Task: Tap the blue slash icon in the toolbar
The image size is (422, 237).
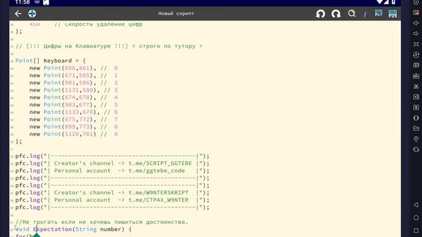Action: click(x=365, y=14)
